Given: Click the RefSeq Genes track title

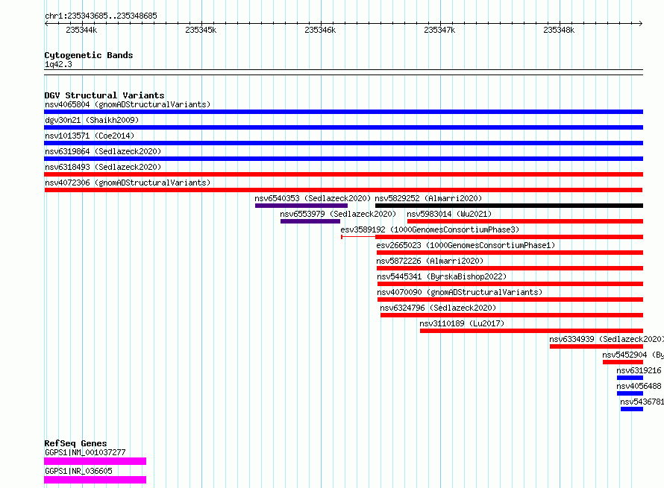Looking at the screenshot, I should point(75,443).
